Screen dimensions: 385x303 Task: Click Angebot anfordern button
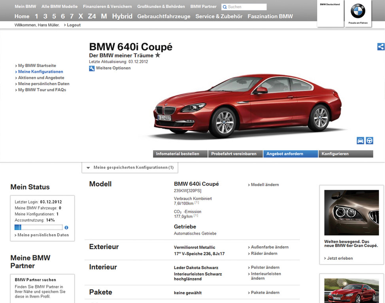pos(291,154)
